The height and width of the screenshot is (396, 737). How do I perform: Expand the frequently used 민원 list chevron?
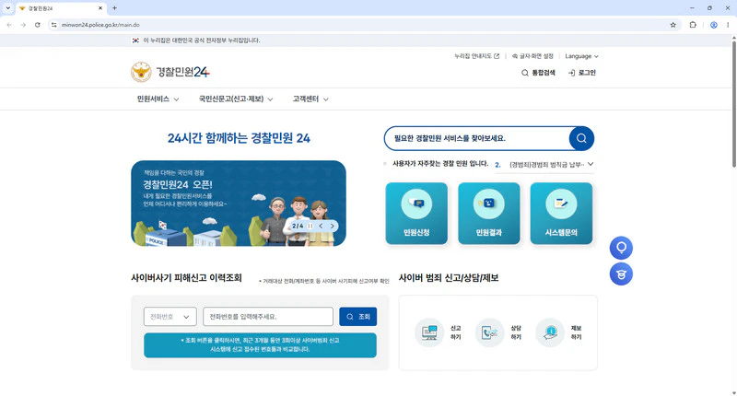(x=591, y=164)
